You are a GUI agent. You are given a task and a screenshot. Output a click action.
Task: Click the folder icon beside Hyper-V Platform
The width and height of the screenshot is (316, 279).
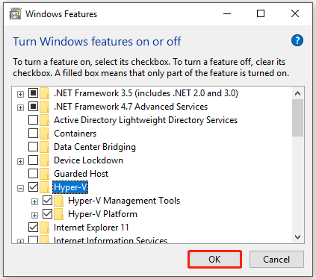point(58,214)
